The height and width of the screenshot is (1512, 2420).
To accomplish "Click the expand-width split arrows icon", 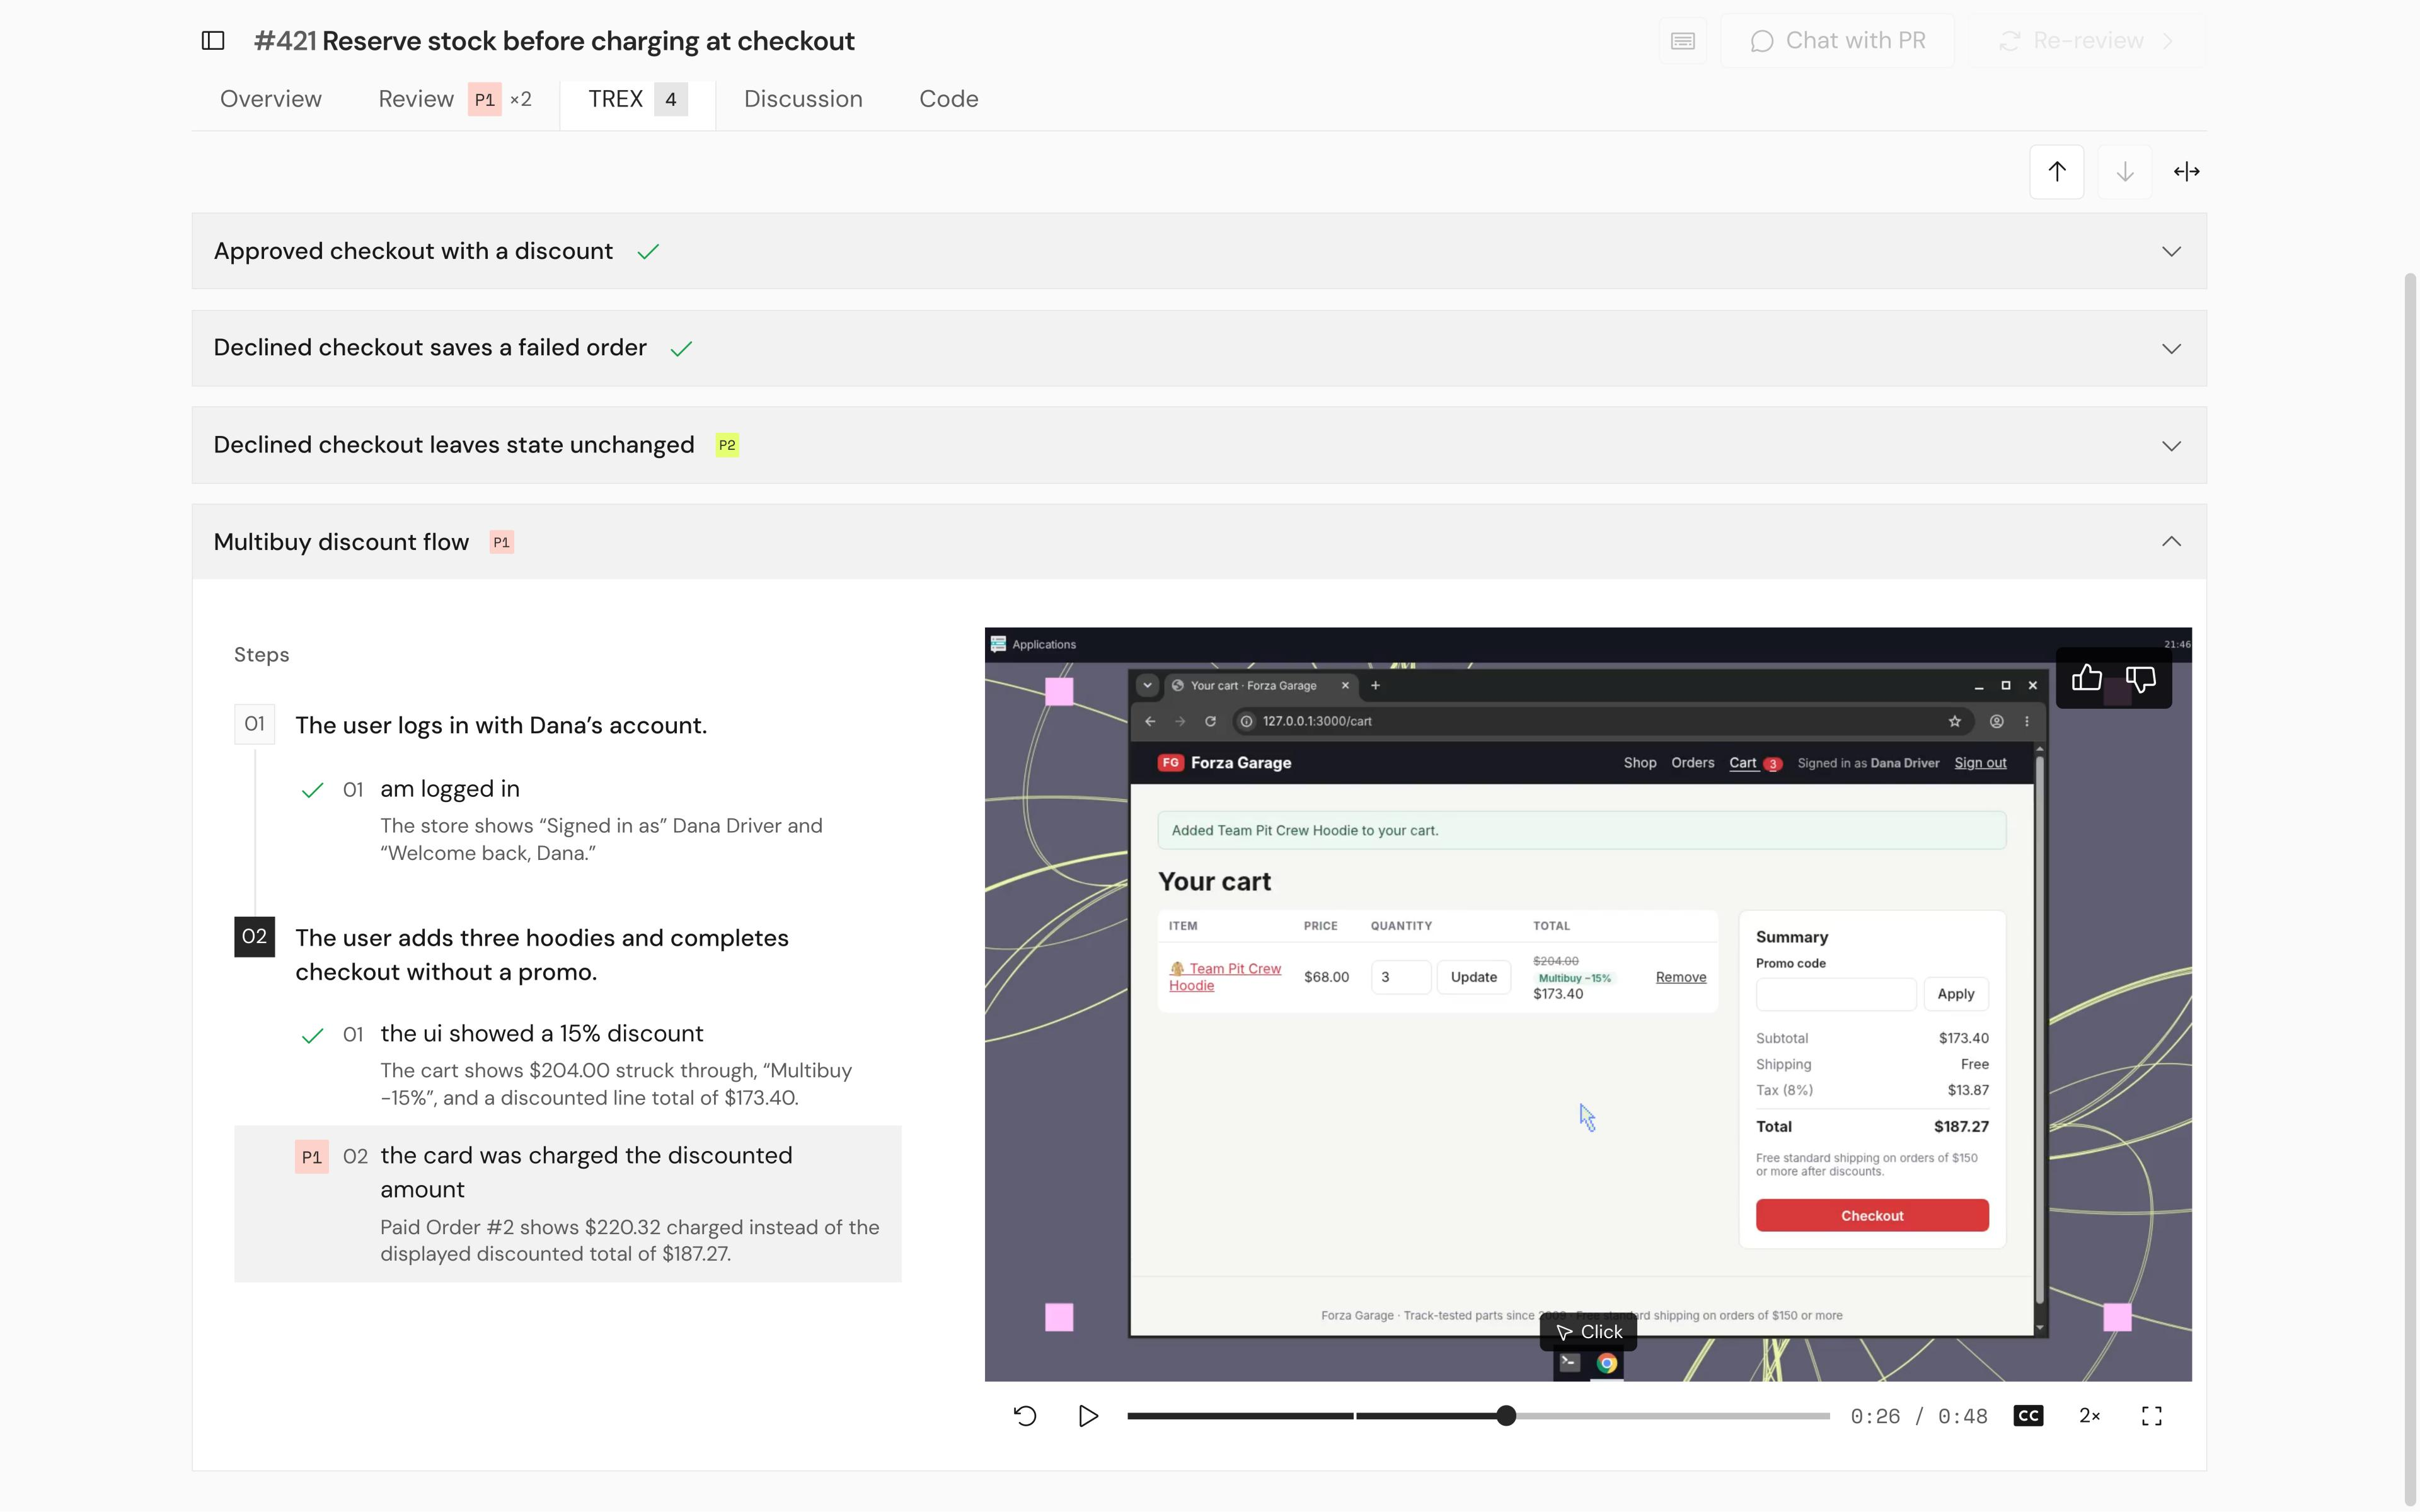I will pyautogui.click(x=2186, y=172).
